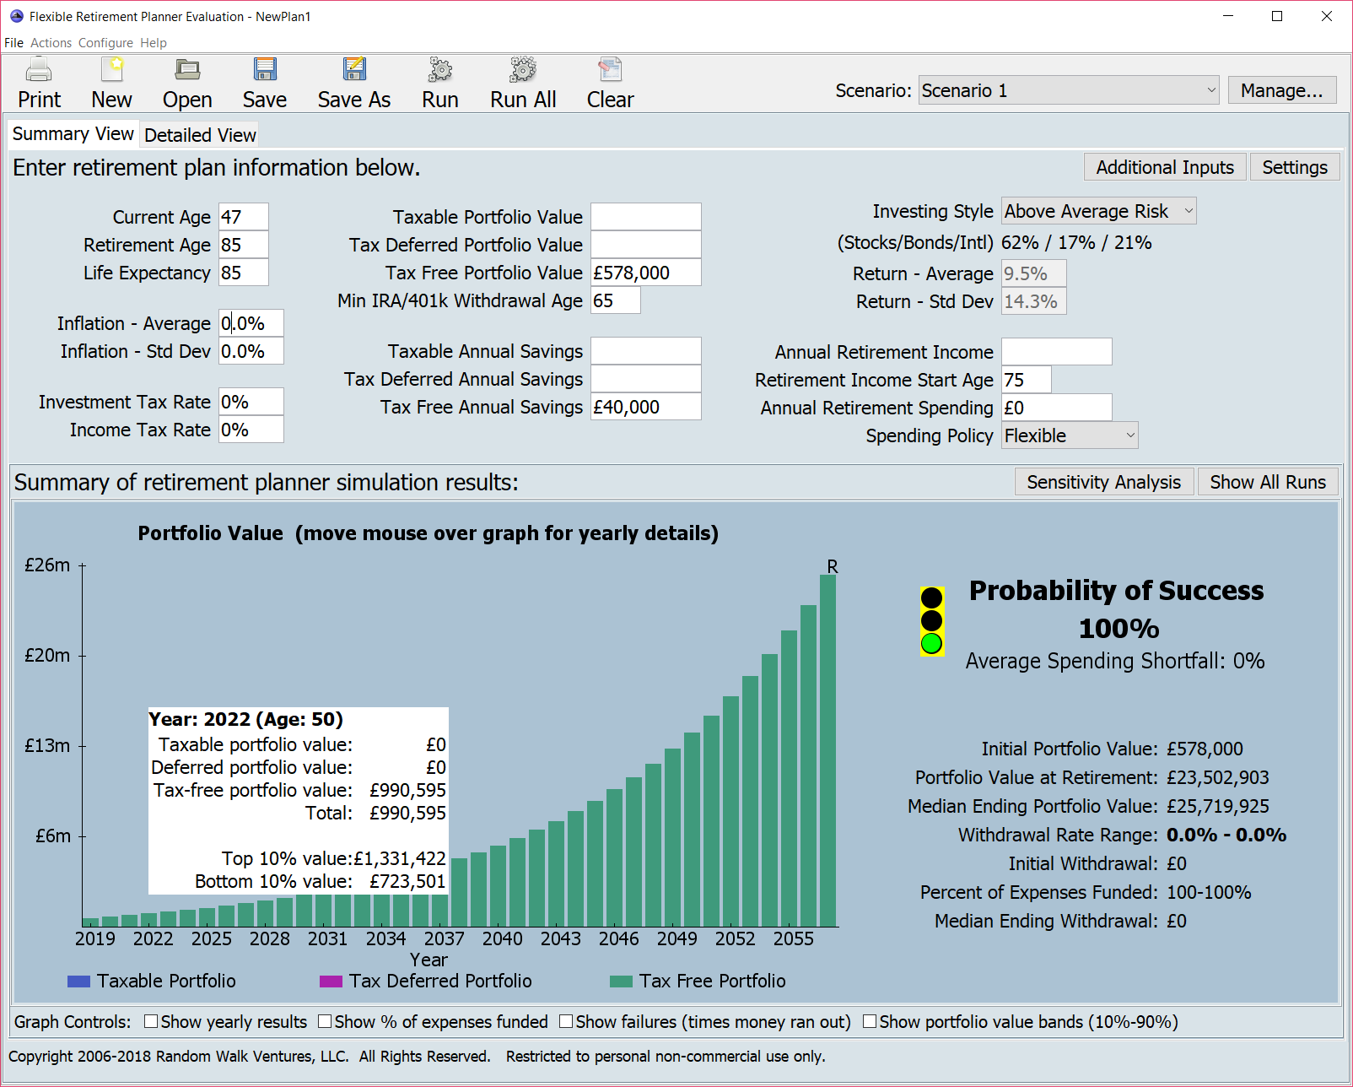
Task: Click the Sensitivity Analysis button
Action: (x=1103, y=482)
